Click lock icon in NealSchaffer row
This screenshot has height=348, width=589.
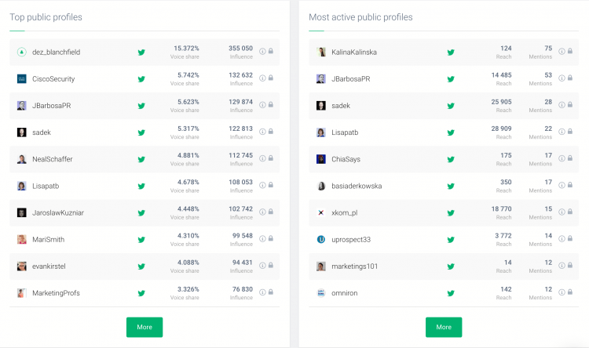tap(270, 158)
